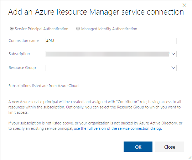Select Managed Identity Authentication radio button
Screen dimensions: 192x160
point(78,28)
